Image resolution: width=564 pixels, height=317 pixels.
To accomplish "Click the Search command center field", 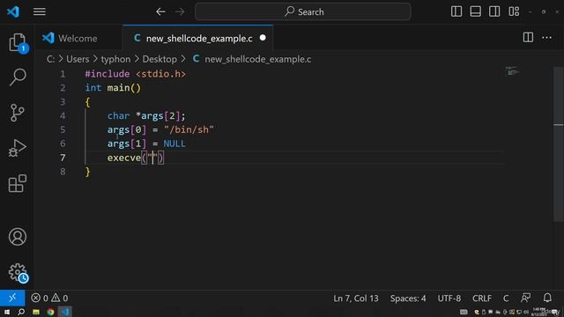I will click(303, 11).
